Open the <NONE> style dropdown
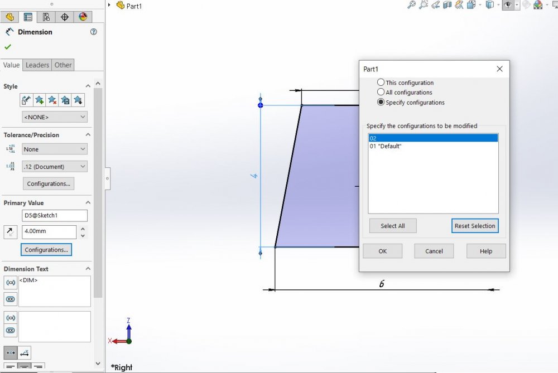This screenshot has height=373, width=558. (x=55, y=117)
